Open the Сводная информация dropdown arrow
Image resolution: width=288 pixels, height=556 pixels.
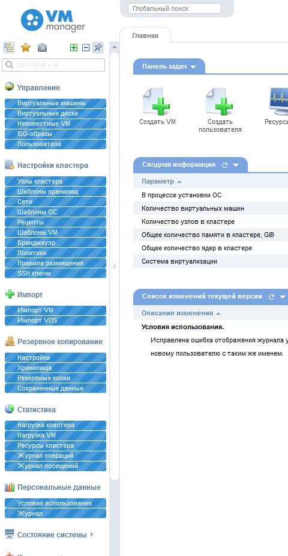pos(236,165)
